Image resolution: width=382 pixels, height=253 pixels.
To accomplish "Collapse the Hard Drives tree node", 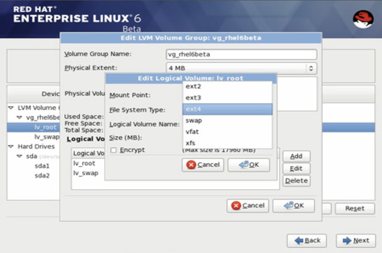I will [x=11, y=147].
